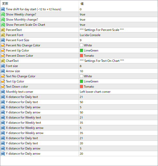Toggle the Show Percent Scale On Chart value
158x166 pixels.
pyautogui.click(x=82, y=25)
